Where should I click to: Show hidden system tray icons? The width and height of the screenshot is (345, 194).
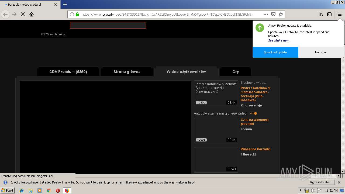pyautogui.click(x=301, y=190)
